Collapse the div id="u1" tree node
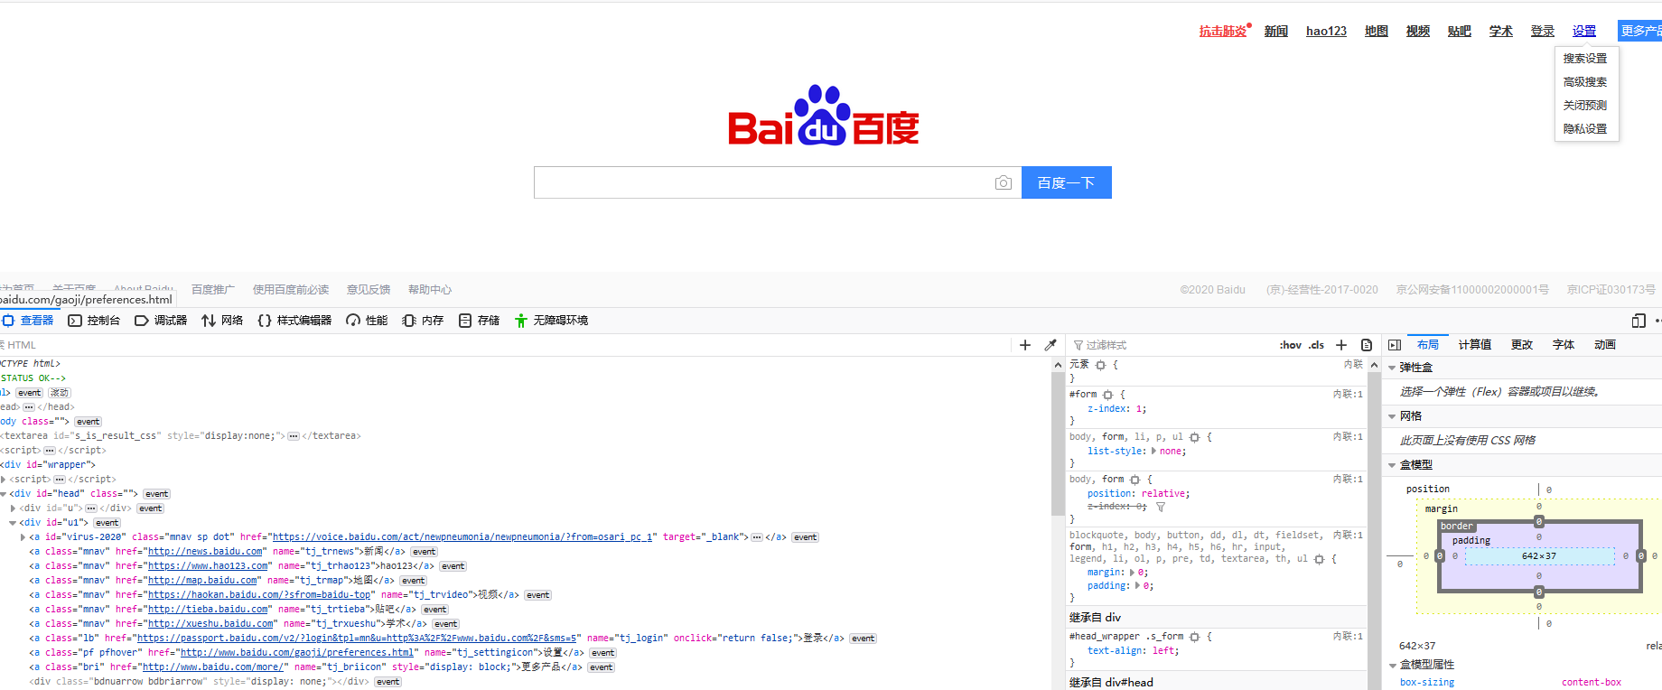1662x690 pixels. [13, 523]
